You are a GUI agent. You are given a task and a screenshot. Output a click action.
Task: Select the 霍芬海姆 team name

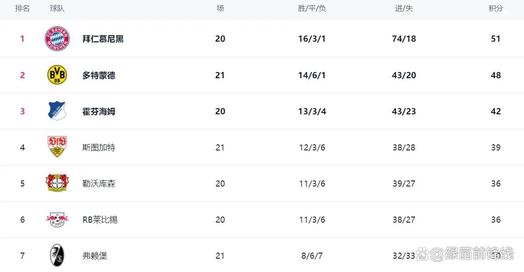tap(99, 111)
